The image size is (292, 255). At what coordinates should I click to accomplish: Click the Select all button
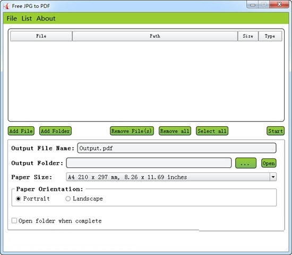tap(212, 131)
